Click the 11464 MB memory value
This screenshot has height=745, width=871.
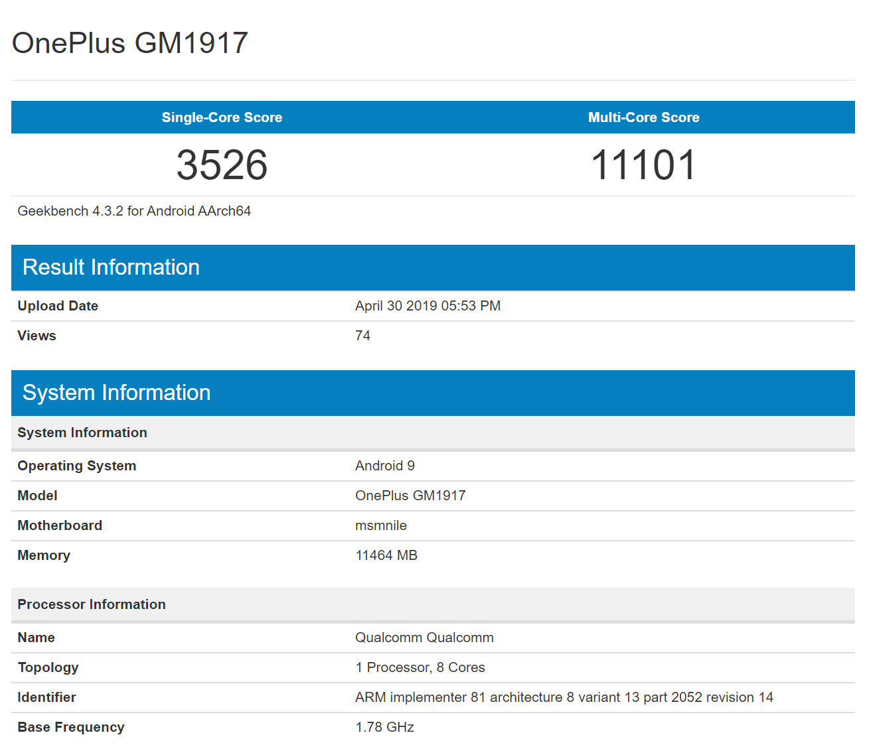point(386,555)
